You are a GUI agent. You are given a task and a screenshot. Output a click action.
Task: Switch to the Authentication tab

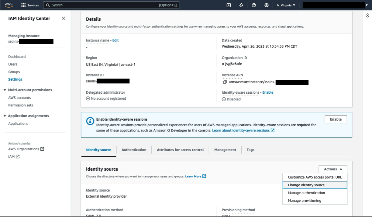pyautogui.click(x=134, y=149)
